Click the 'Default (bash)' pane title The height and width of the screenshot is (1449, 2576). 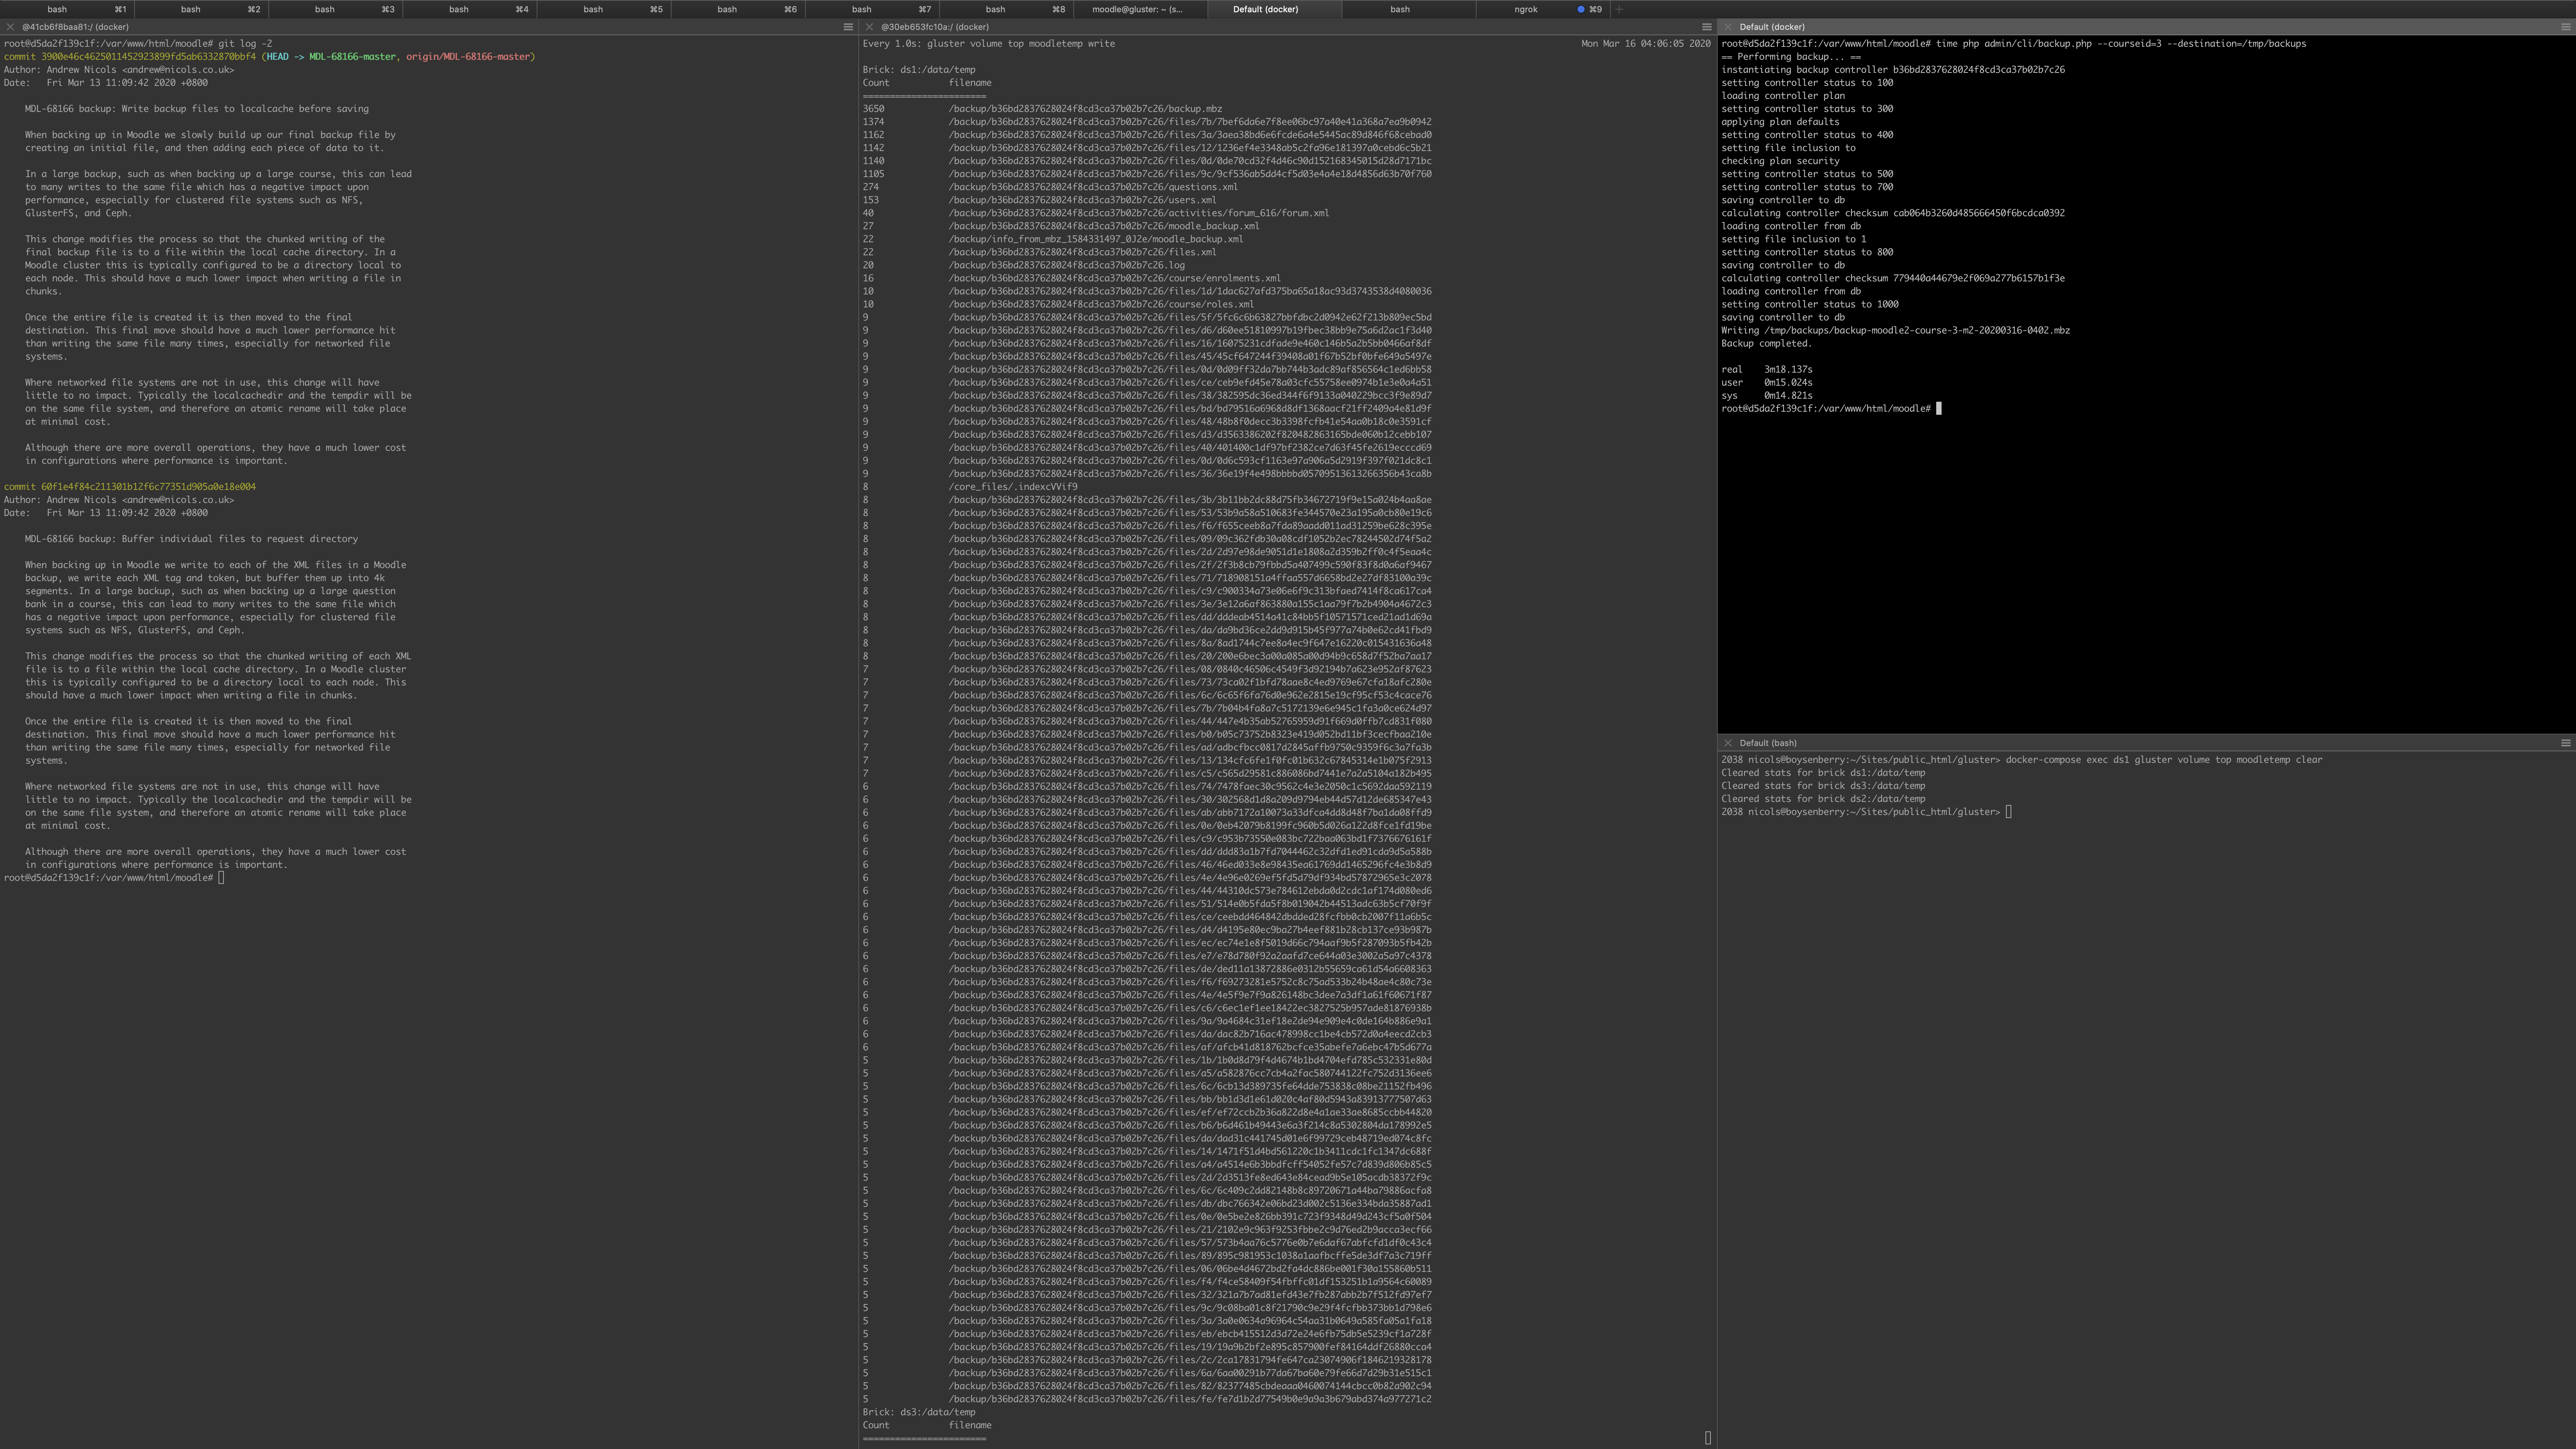coord(1768,743)
